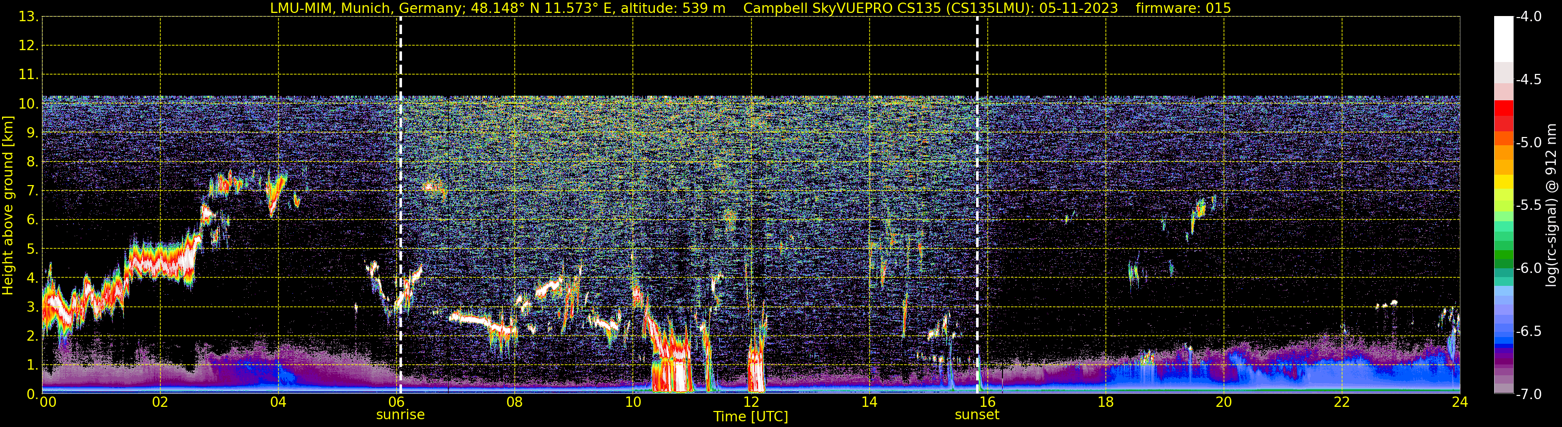Click the '-6.5' colorbar tick label
Image resolution: width=1562 pixels, height=427 pixels.
pos(1529,331)
